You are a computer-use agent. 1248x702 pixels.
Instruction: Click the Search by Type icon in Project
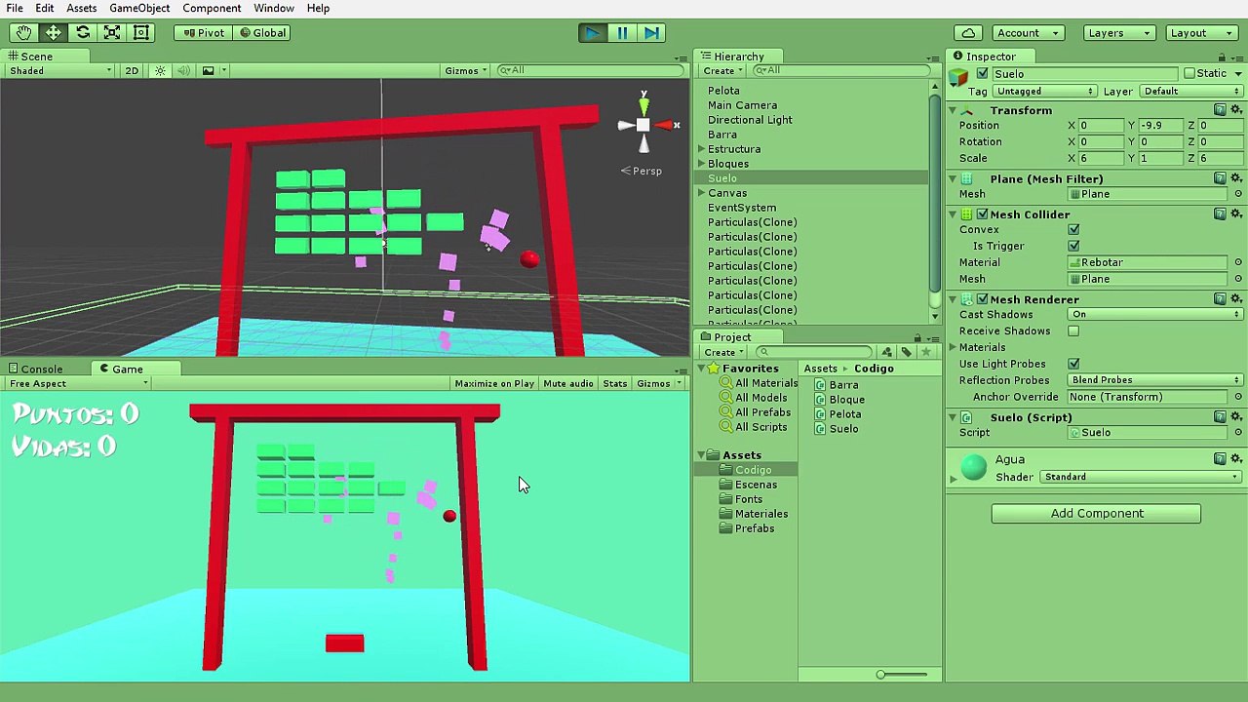(x=886, y=352)
